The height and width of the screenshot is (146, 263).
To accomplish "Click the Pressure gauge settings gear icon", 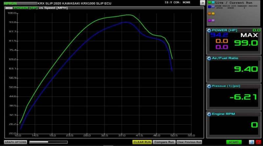I will pyautogui.click(x=209, y=86).
